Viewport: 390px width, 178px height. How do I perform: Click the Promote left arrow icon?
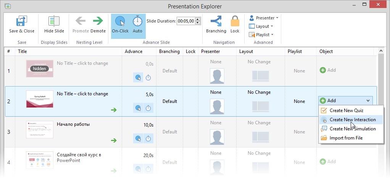[x=81, y=21]
